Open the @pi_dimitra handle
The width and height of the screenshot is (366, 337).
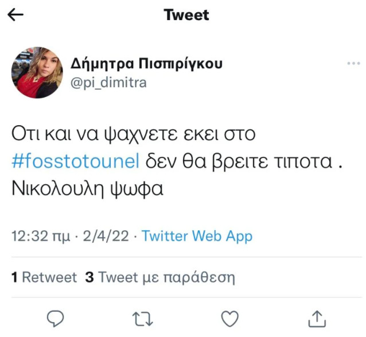tap(108, 82)
